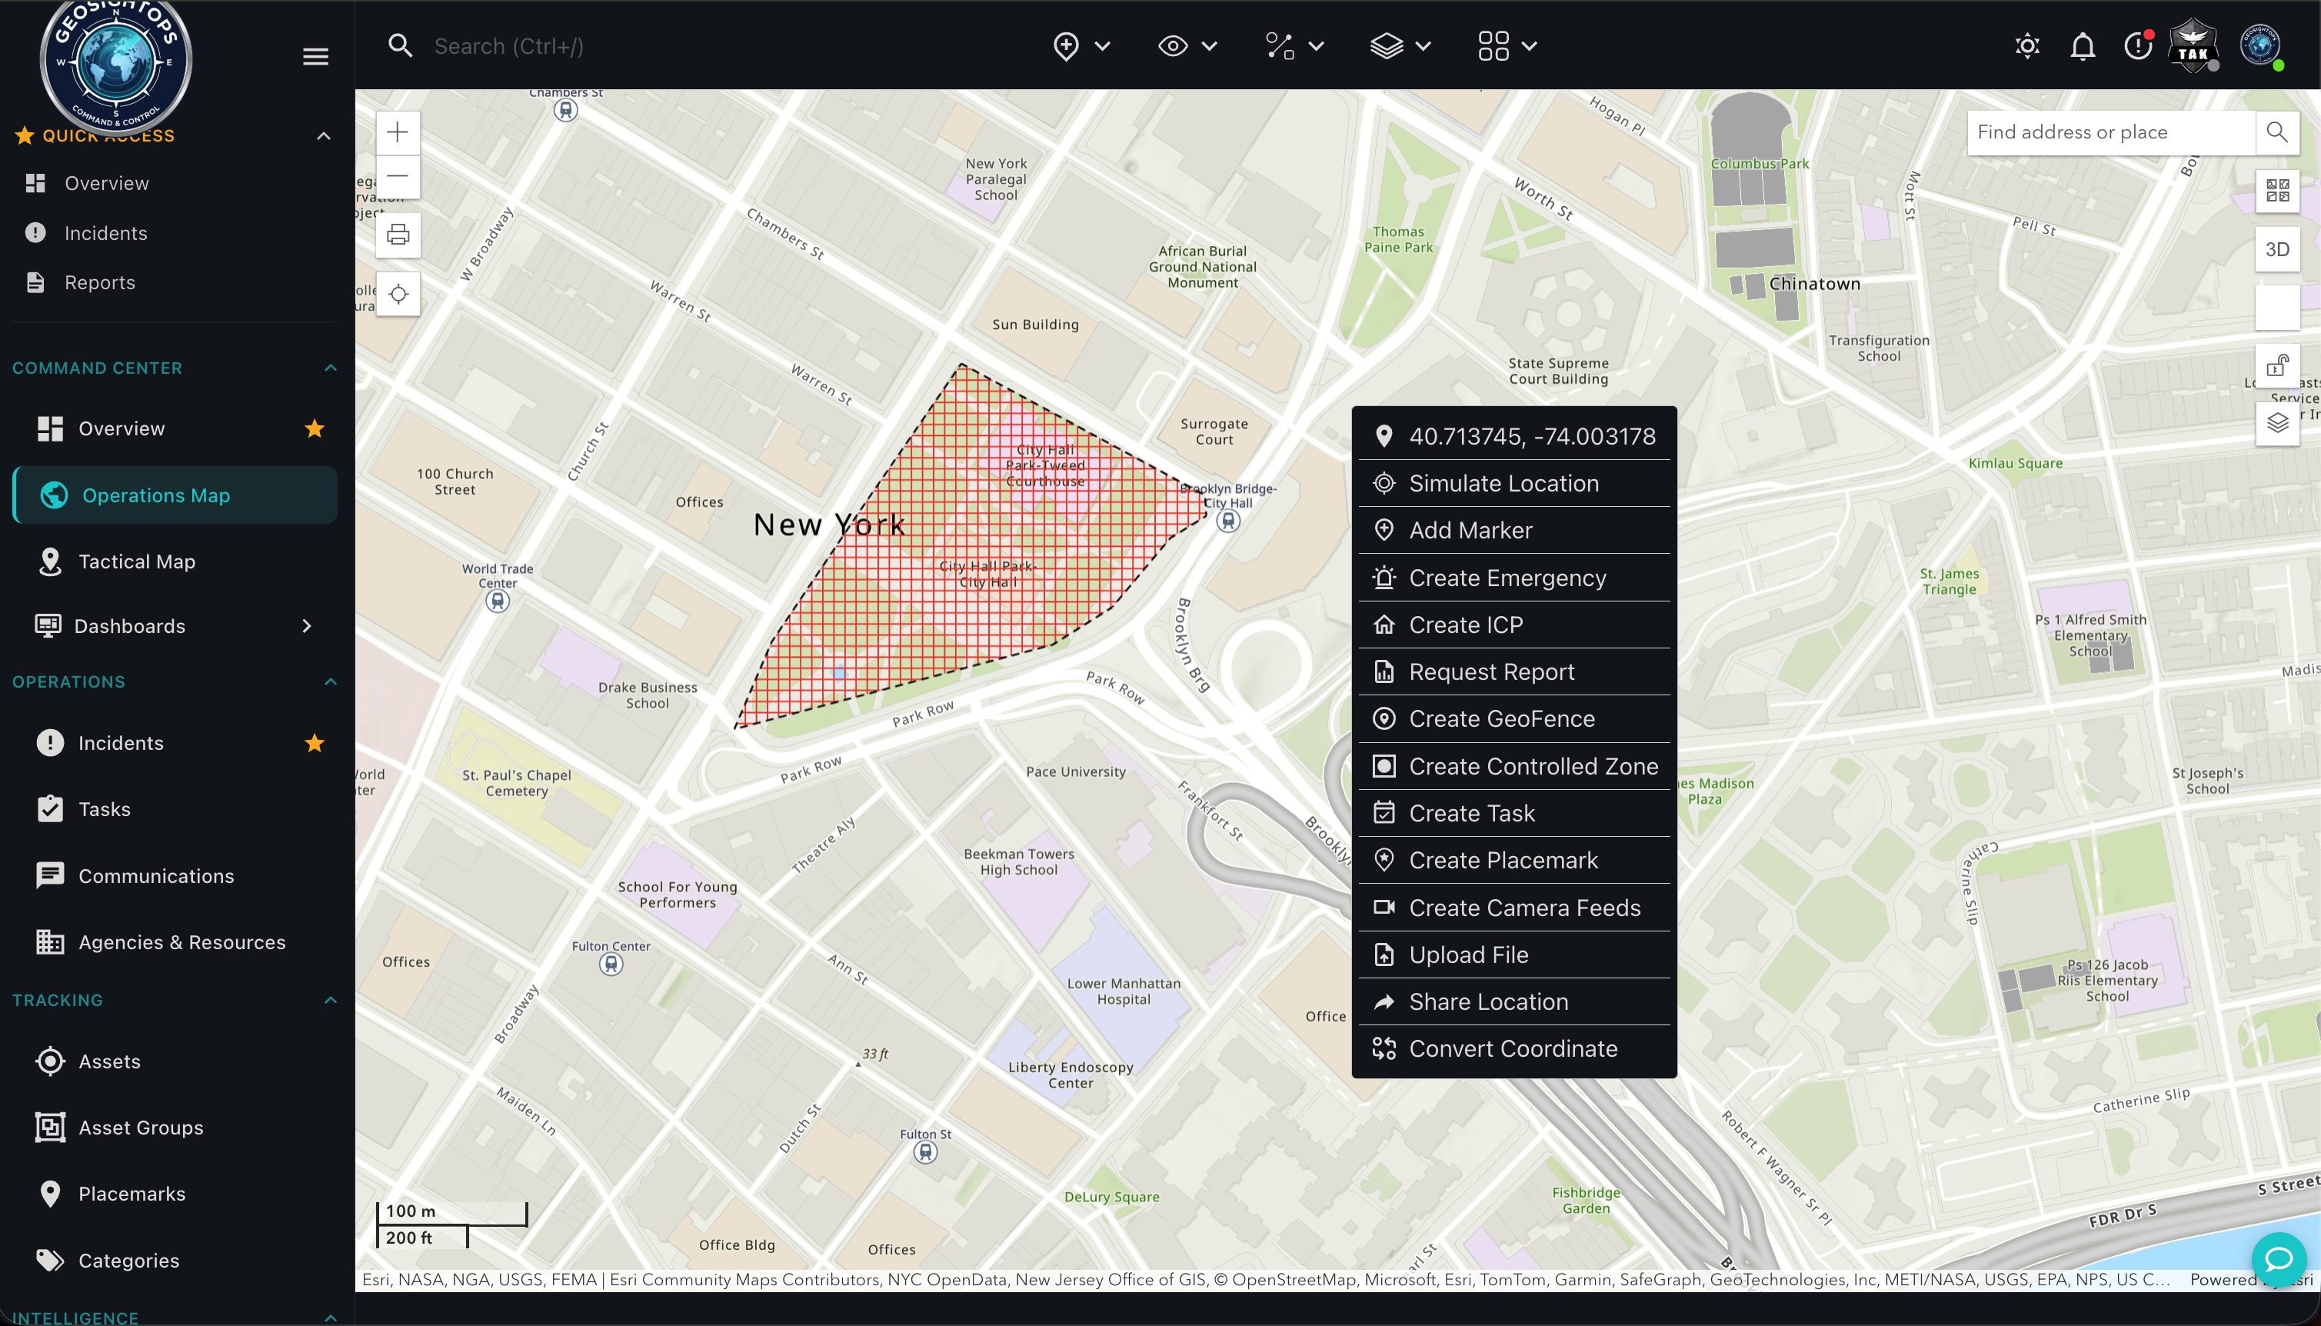Toggle the map unlock padlock icon
The image size is (2321, 1326).
point(2277,365)
